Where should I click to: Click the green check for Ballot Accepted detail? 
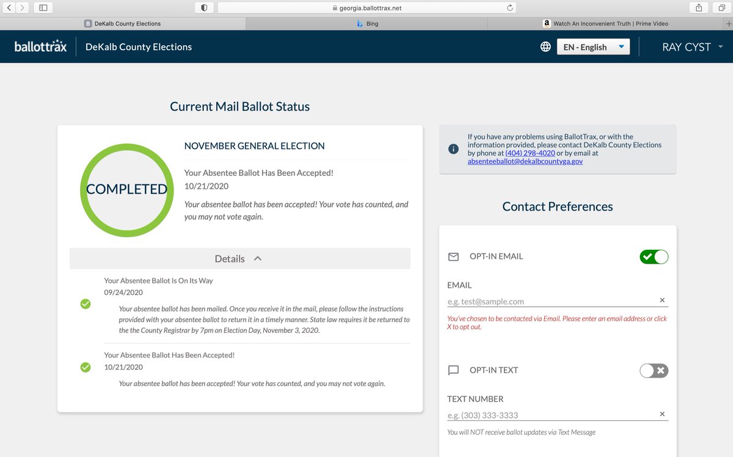click(x=86, y=367)
